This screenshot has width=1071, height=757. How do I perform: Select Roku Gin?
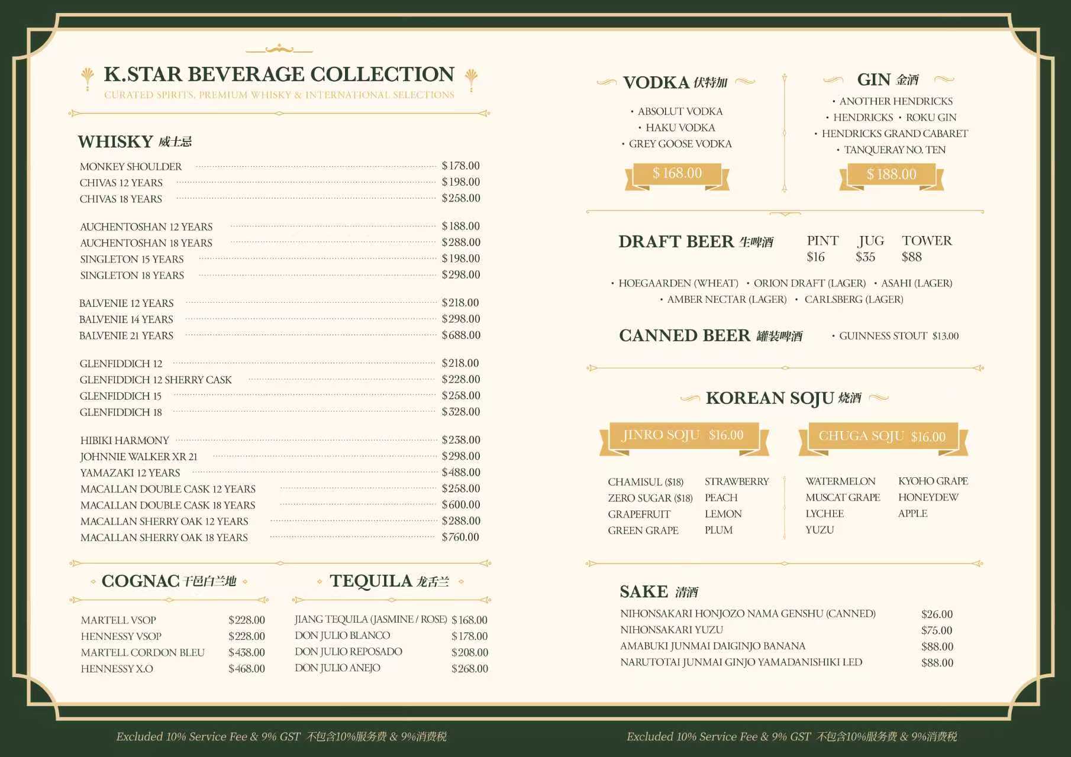931,118
